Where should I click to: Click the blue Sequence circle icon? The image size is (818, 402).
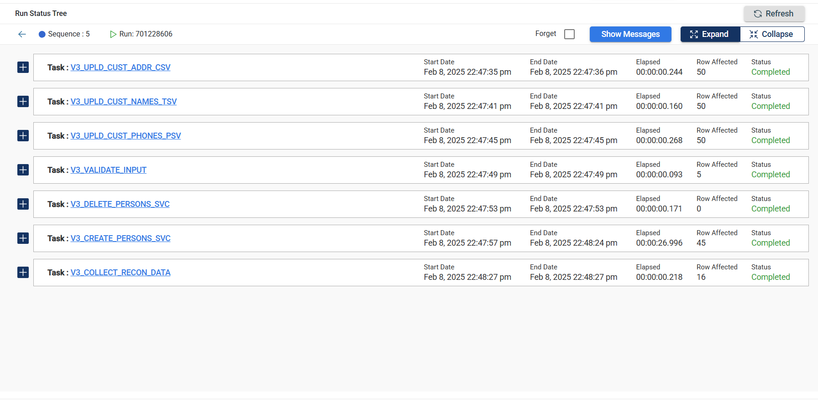[42, 34]
